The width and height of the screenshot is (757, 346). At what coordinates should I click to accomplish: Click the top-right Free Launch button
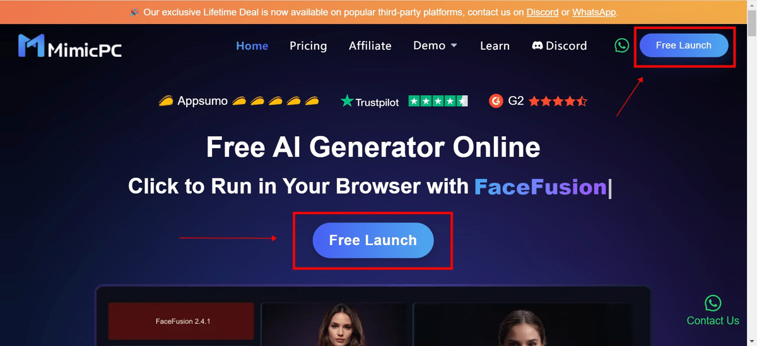684,45
